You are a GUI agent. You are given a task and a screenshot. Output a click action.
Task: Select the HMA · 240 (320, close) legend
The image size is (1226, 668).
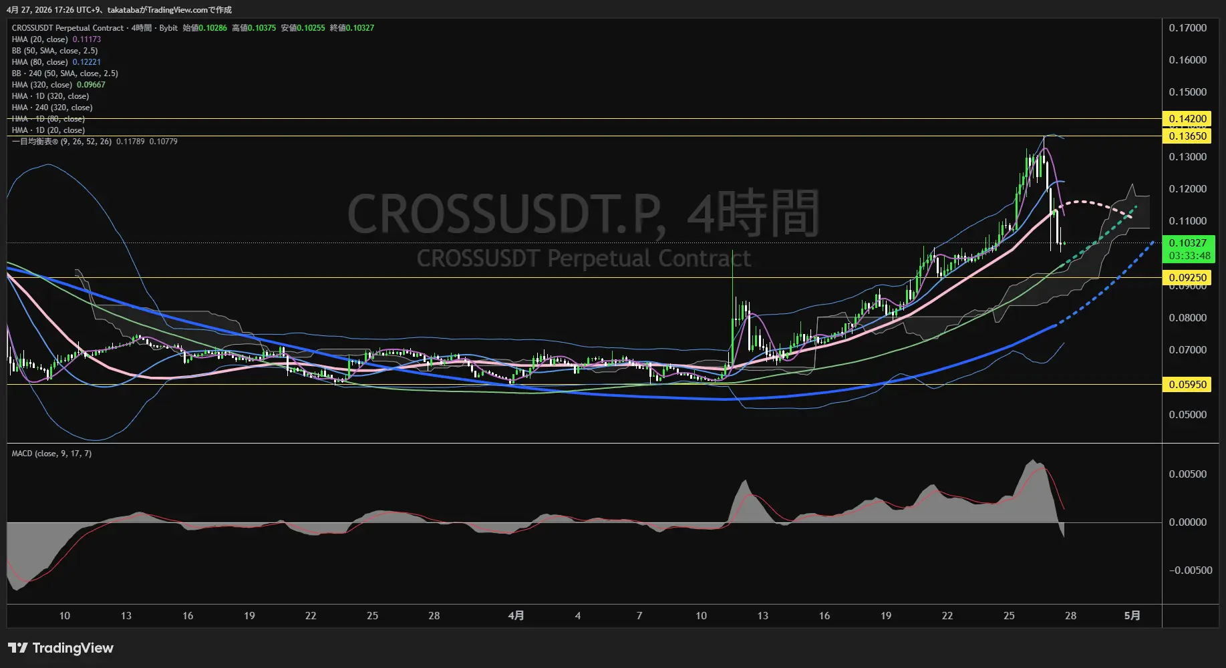(x=52, y=108)
